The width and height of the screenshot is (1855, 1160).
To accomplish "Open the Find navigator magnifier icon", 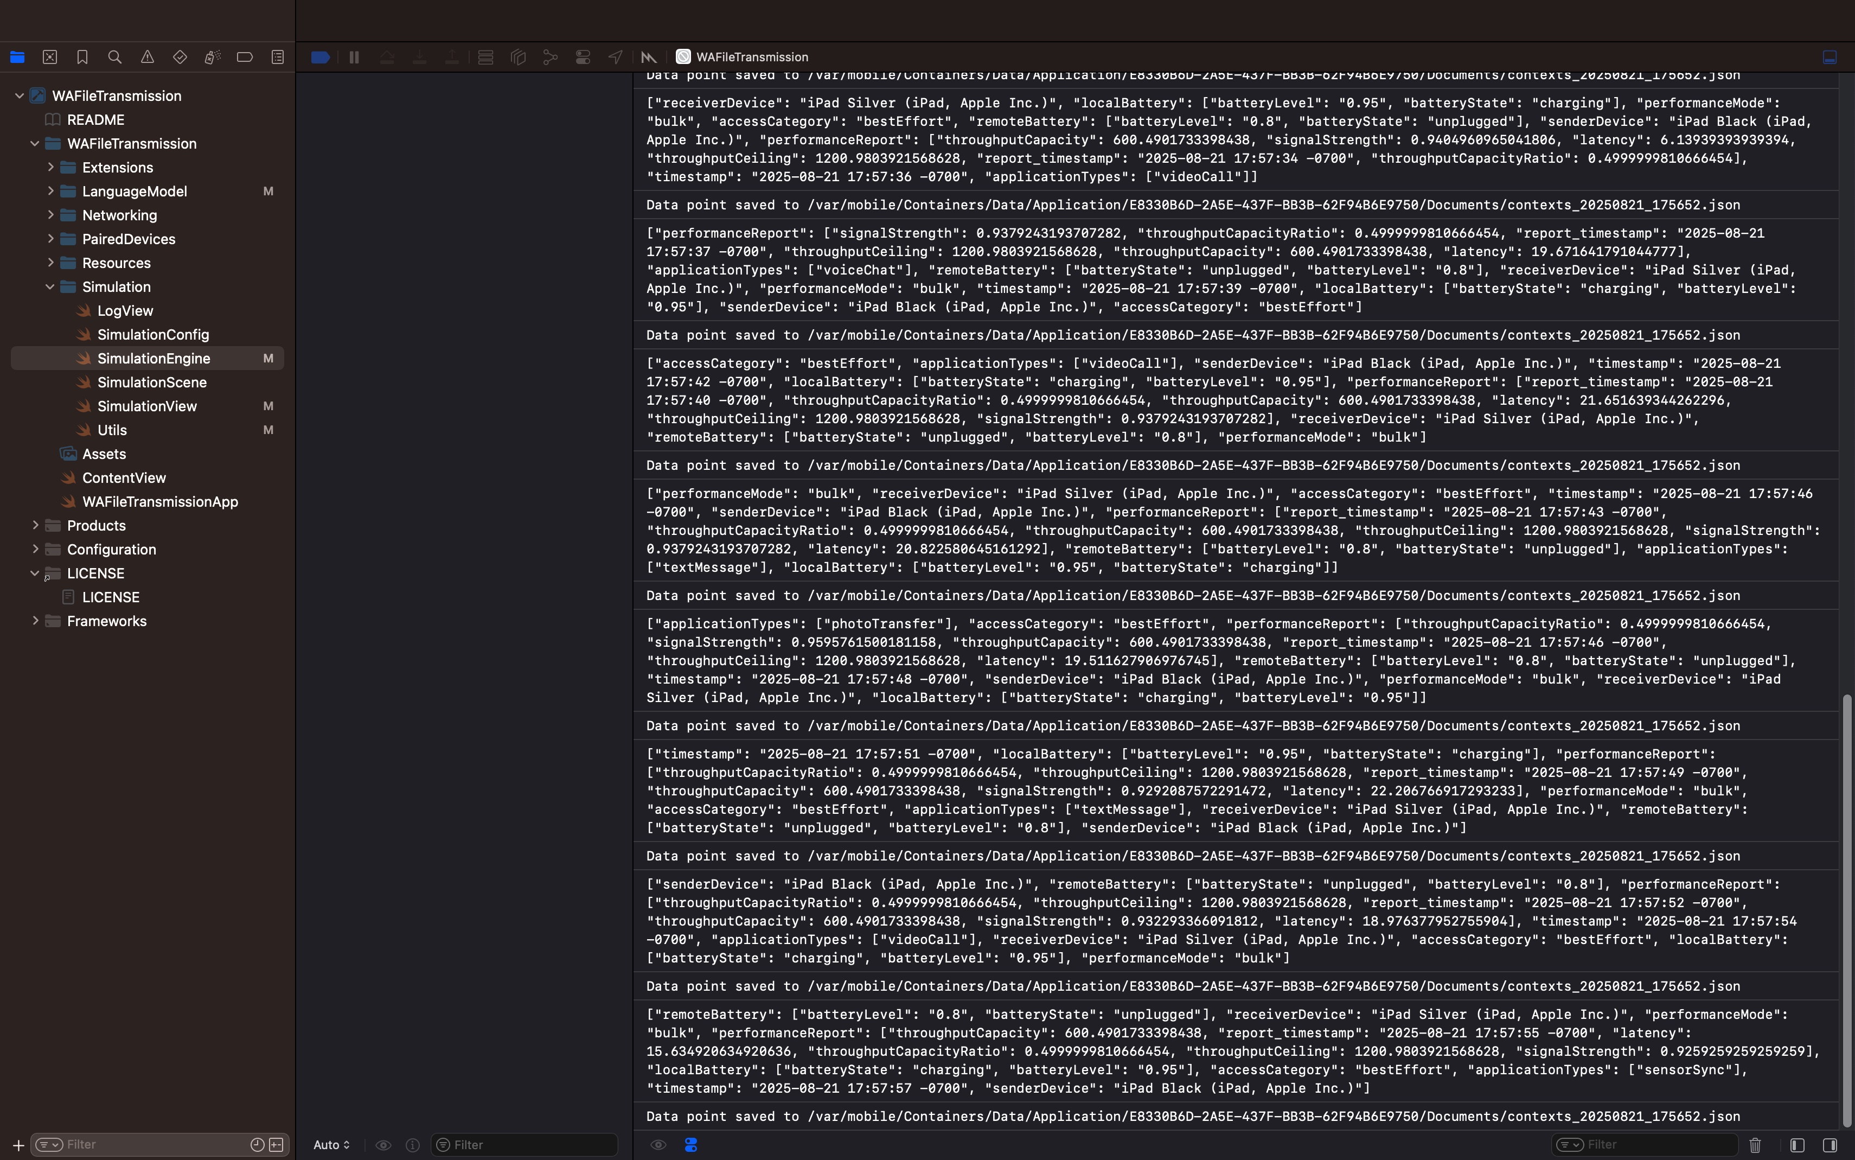I will click(x=115, y=57).
